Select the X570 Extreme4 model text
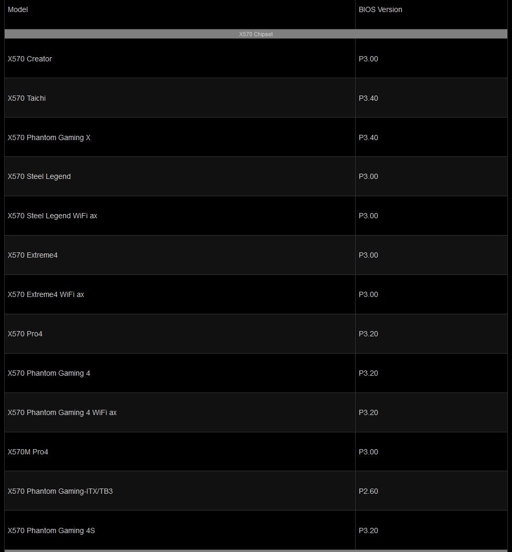Viewport: 512px width, 552px height. pyautogui.click(x=33, y=255)
